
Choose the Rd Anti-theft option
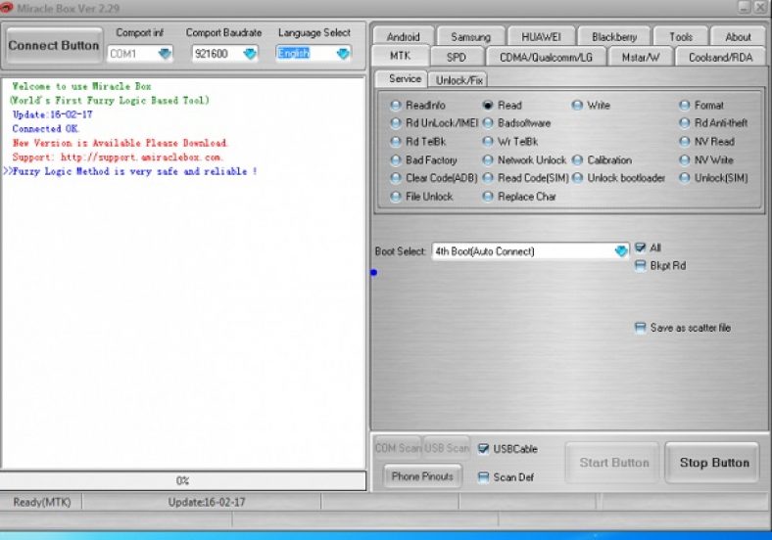coord(713,123)
